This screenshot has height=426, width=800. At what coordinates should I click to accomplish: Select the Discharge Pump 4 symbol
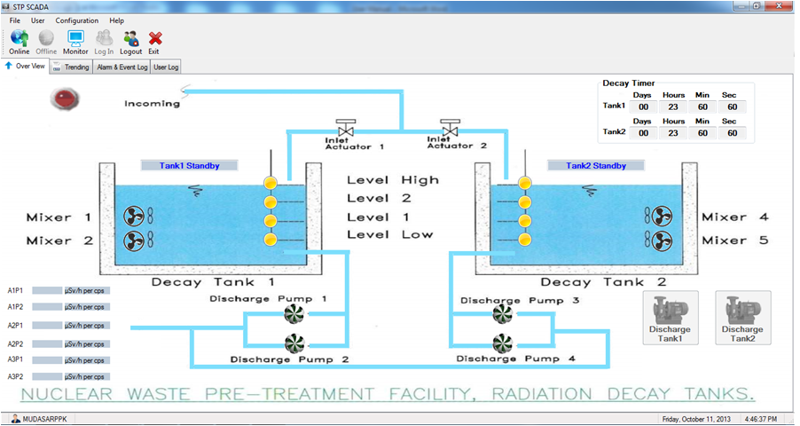point(502,343)
